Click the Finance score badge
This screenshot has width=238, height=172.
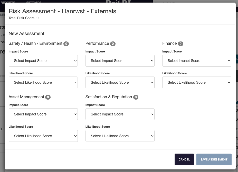(x=180, y=44)
